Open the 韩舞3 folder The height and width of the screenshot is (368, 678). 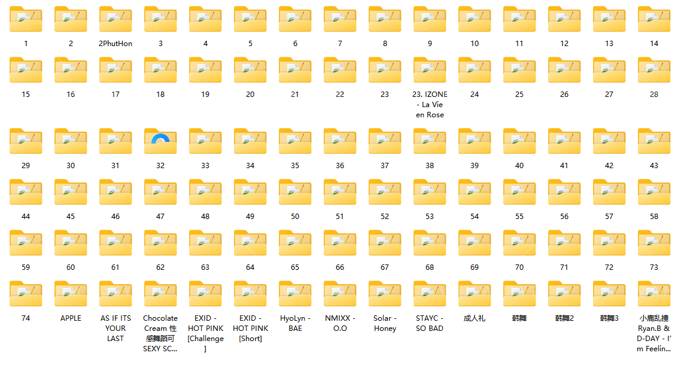point(609,294)
